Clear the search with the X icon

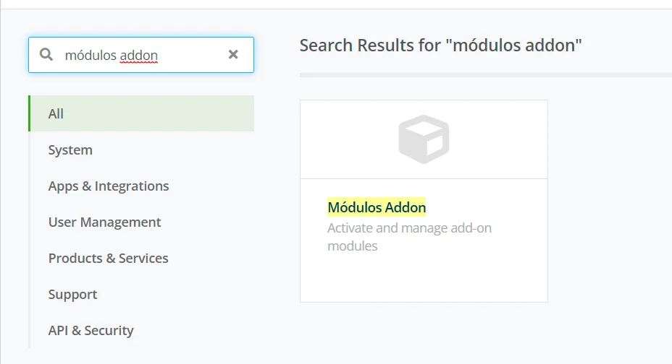tap(233, 54)
